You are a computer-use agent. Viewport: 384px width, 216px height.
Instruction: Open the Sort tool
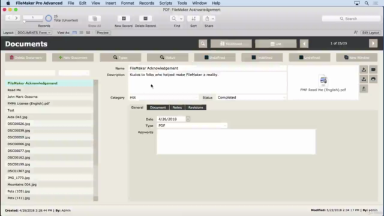pos(193,19)
